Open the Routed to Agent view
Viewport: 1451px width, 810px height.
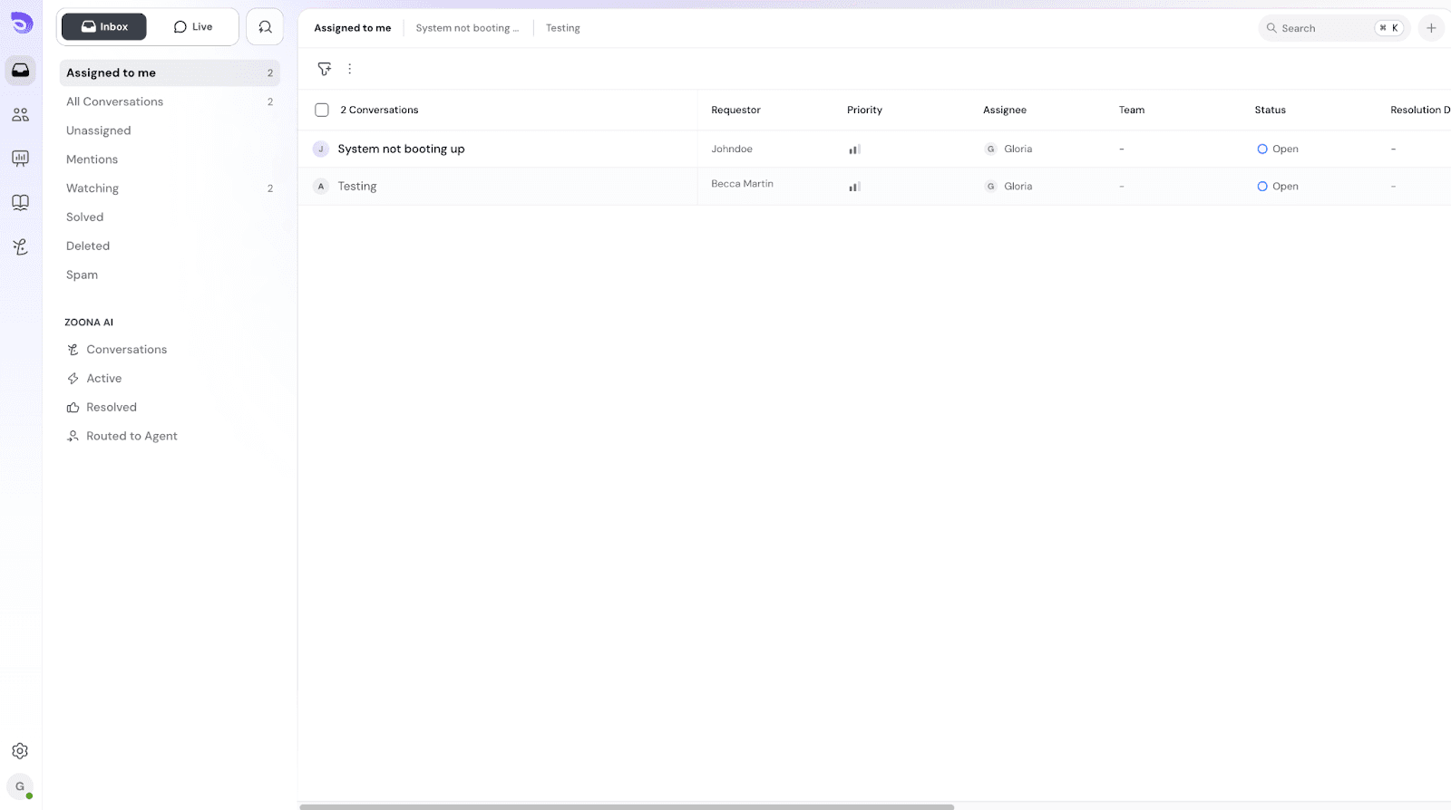pos(131,436)
